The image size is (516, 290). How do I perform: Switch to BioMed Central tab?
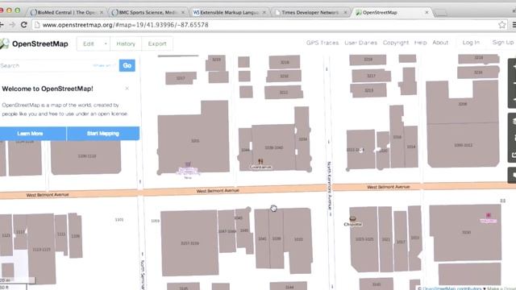pyautogui.click(x=66, y=12)
